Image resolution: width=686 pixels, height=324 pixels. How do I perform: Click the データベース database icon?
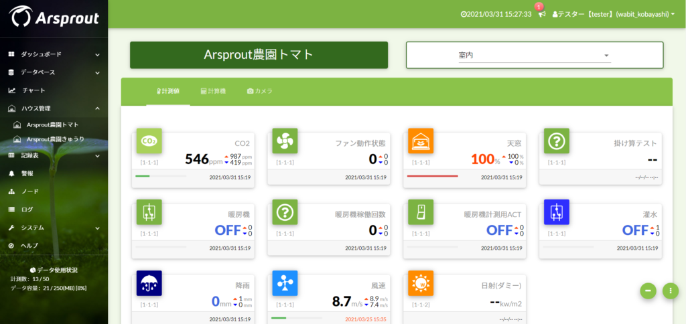pos(12,72)
